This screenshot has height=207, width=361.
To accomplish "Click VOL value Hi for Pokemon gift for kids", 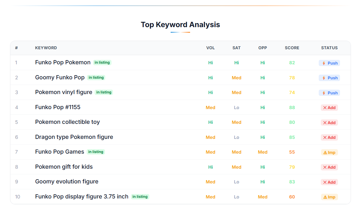I will click(x=211, y=167).
